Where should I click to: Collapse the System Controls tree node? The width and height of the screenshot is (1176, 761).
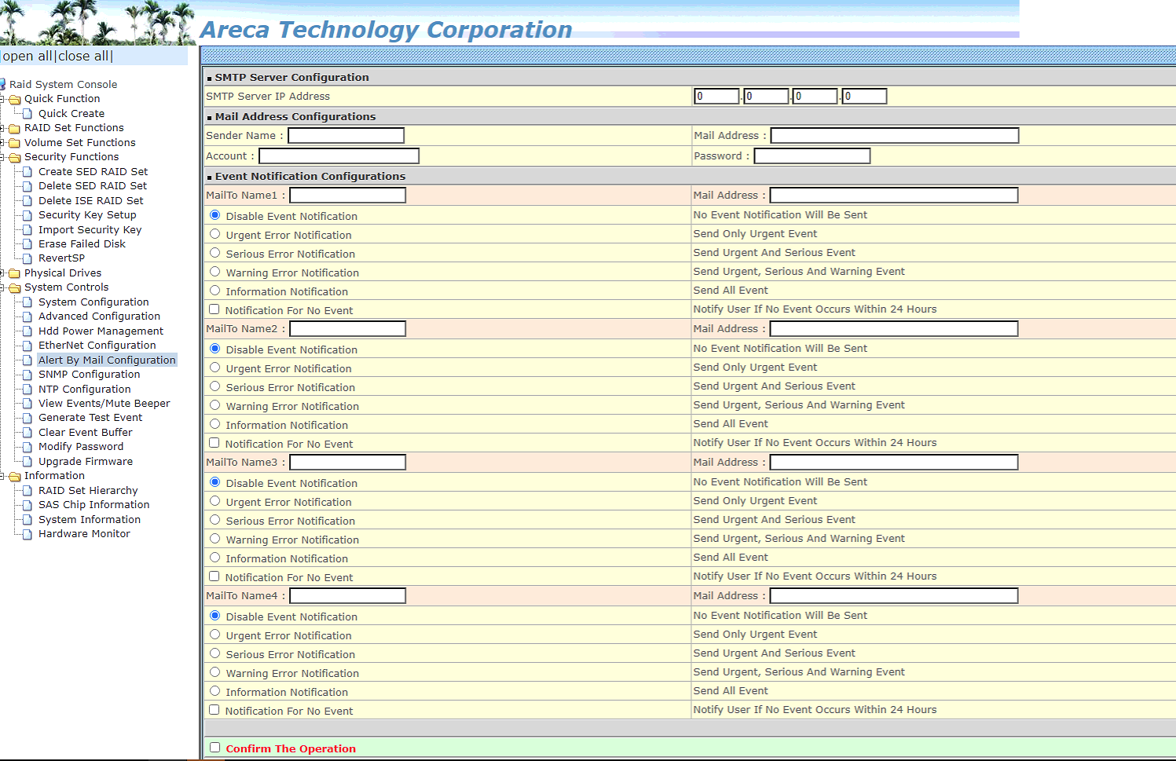coord(3,287)
